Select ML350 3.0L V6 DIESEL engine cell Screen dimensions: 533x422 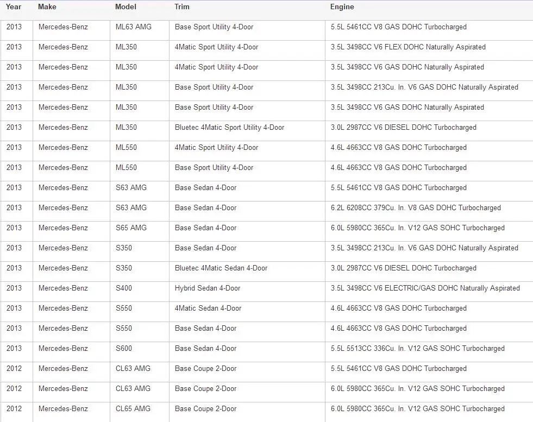pos(429,131)
